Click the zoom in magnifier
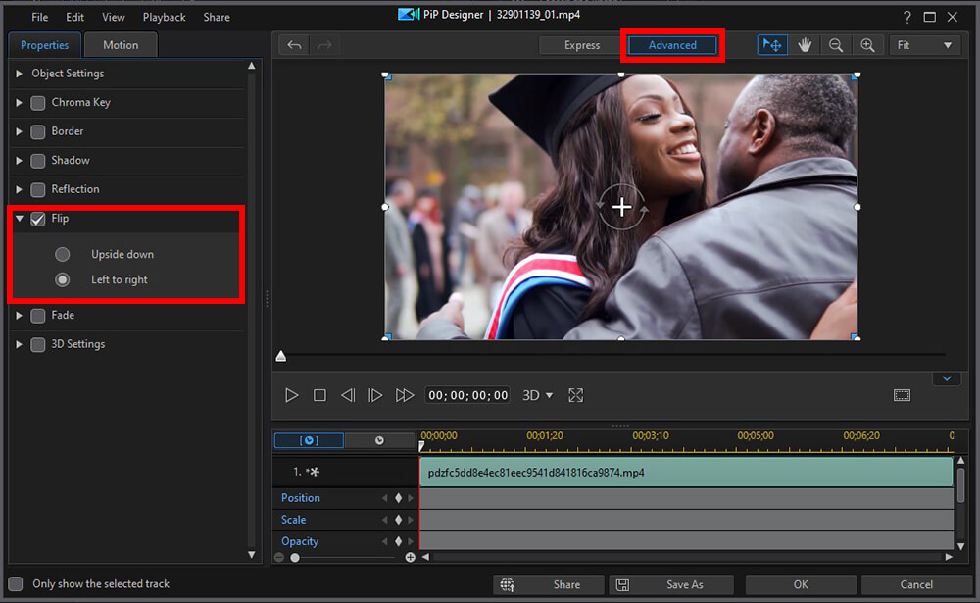This screenshot has height=603, width=980. [867, 45]
